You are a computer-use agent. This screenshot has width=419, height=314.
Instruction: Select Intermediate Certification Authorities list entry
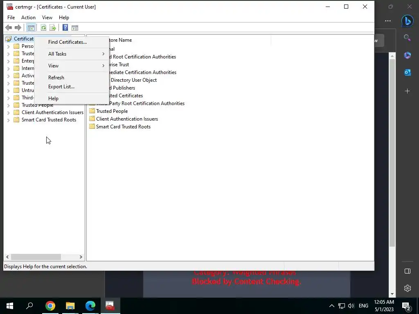(143, 72)
